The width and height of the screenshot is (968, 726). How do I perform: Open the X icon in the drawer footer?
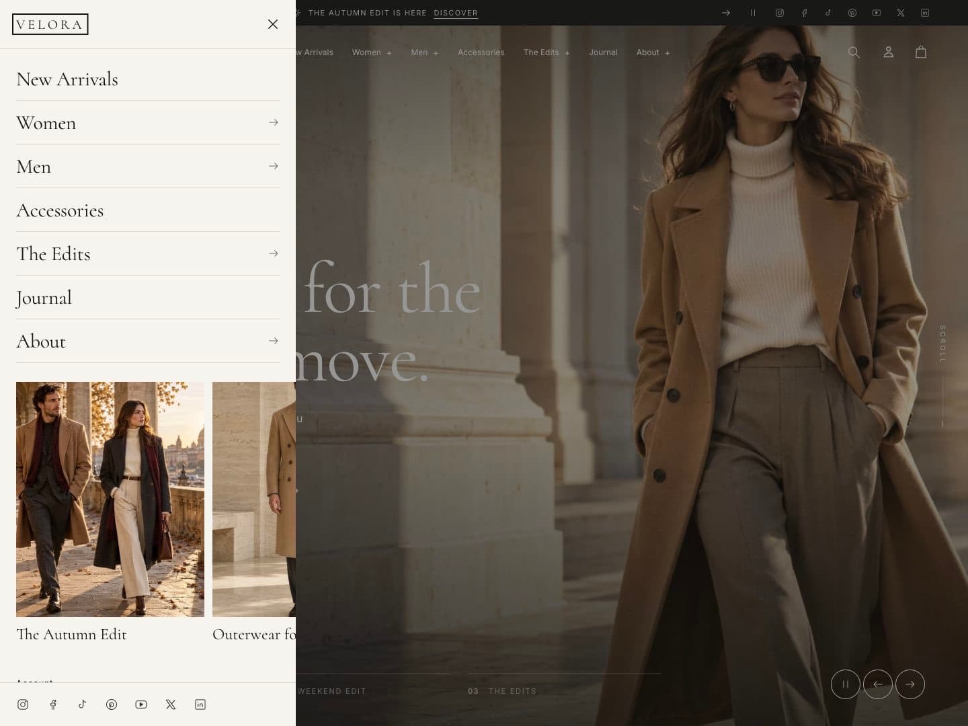[x=171, y=704]
